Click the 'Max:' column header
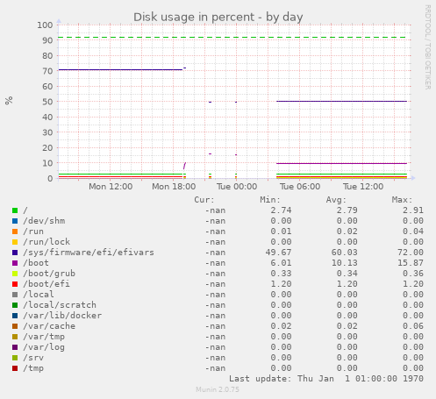This screenshot has height=399, width=436. click(402, 200)
